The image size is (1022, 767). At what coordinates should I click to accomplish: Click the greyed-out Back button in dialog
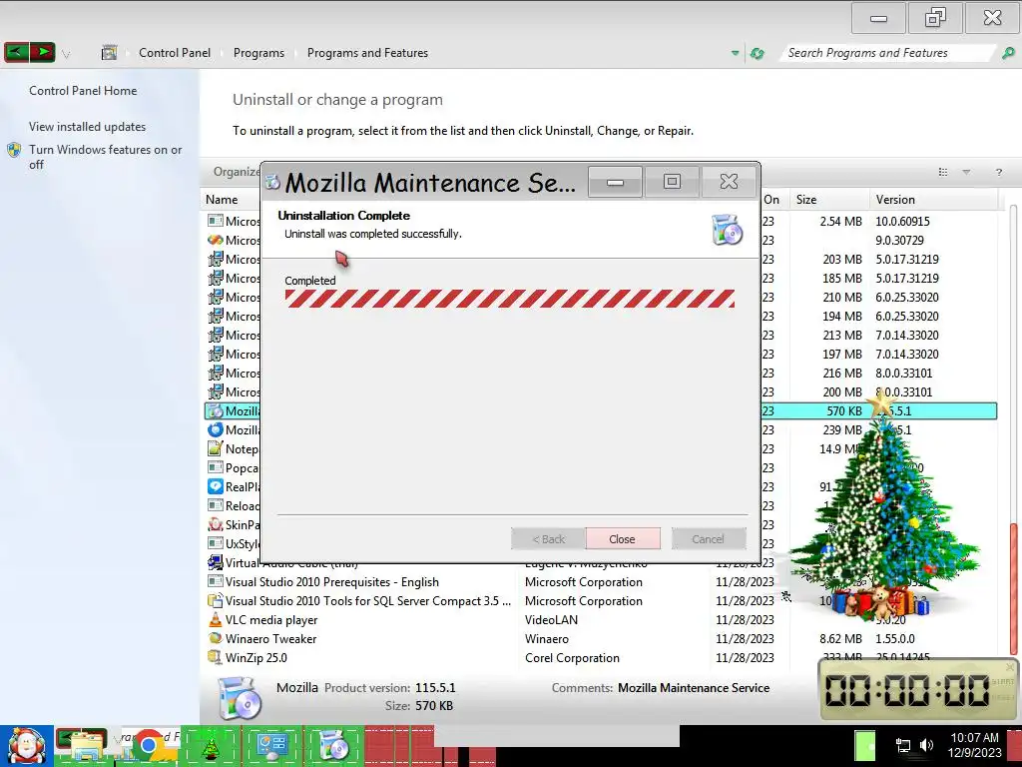(x=548, y=538)
